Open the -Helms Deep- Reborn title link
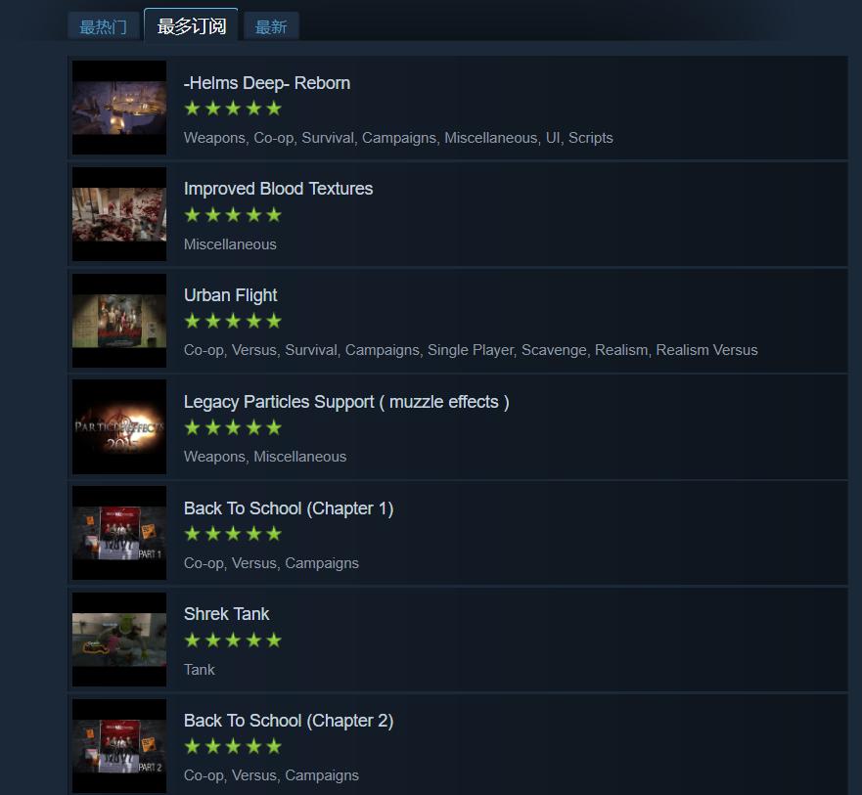 coord(267,83)
